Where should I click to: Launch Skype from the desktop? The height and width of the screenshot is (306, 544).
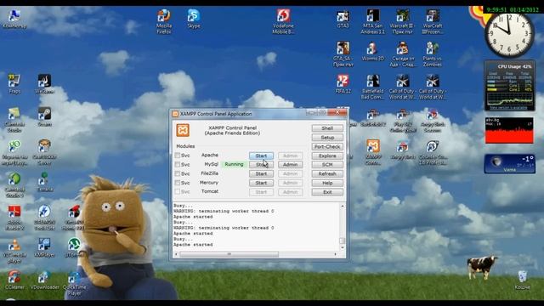pos(194,19)
